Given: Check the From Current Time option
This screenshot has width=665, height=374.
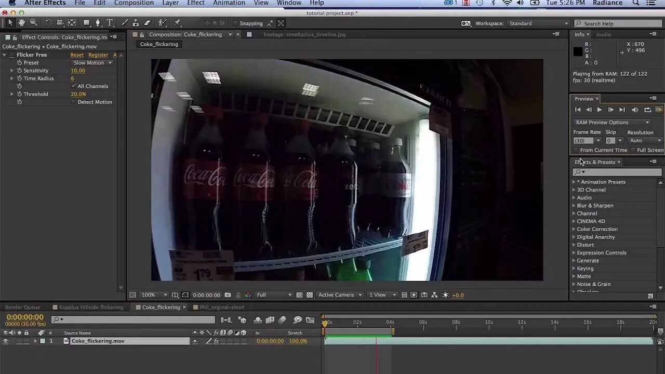Looking at the screenshot, I should (576, 150).
